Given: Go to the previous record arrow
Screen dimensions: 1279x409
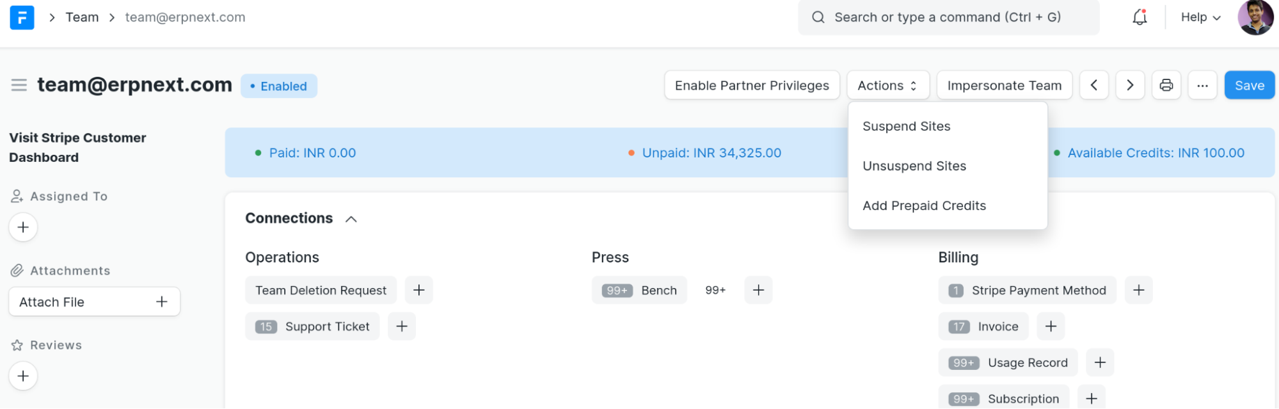Looking at the screenshot, I should 1094,85.
